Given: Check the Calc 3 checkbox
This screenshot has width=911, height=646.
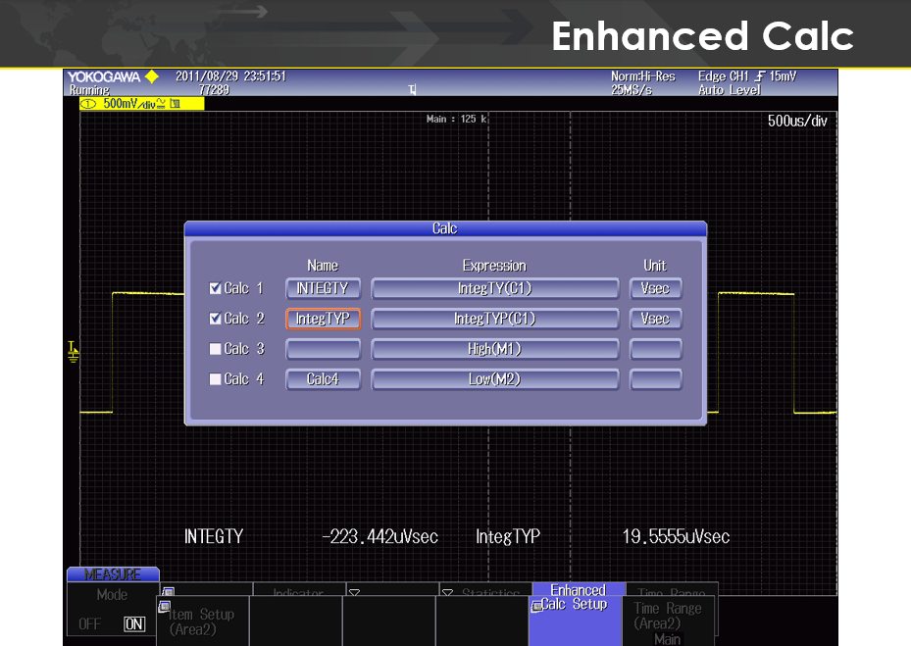Looking at the screenshot, I should point(216,350).
